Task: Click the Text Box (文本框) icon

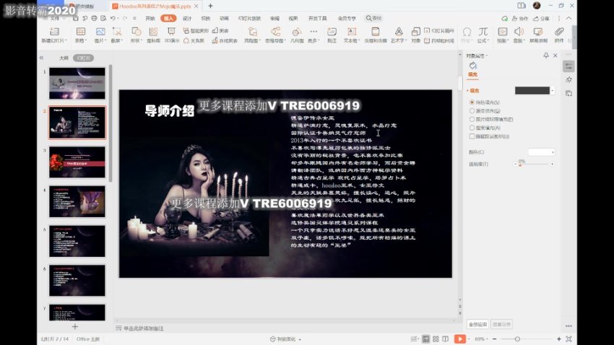Action: click(352, 32)
